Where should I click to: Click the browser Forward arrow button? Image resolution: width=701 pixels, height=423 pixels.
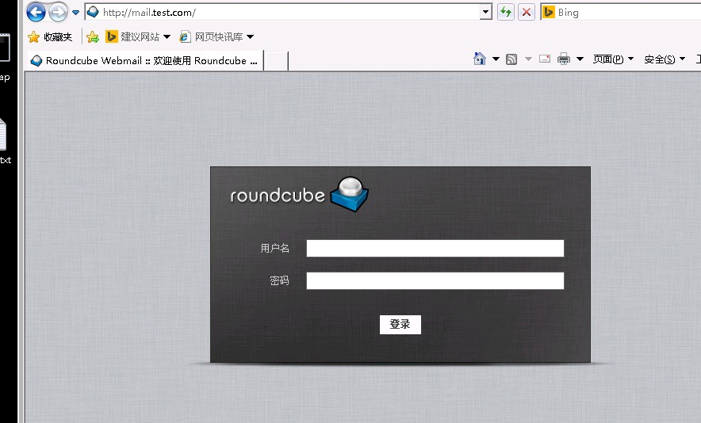pyautogui.click(x=58, y=12)
